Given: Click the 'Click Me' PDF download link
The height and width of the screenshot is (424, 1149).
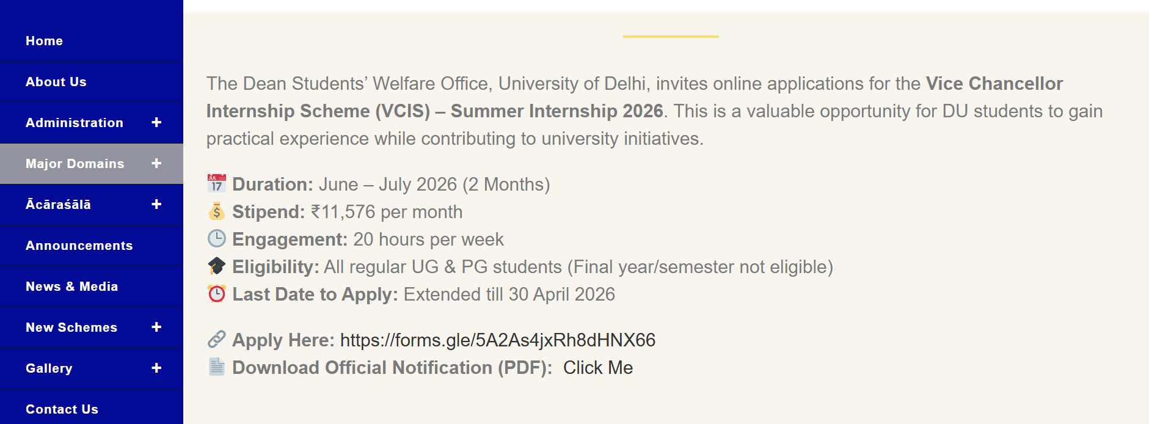Looking at the screenshot, I should [x=597, y=368].
